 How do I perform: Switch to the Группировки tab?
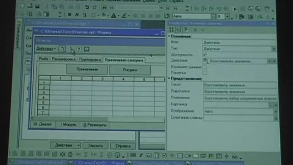(x=90, y=60)
